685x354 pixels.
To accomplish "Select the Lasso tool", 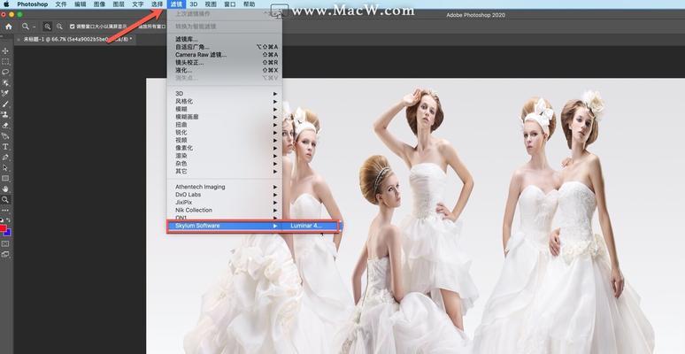I will coord(5,72).
